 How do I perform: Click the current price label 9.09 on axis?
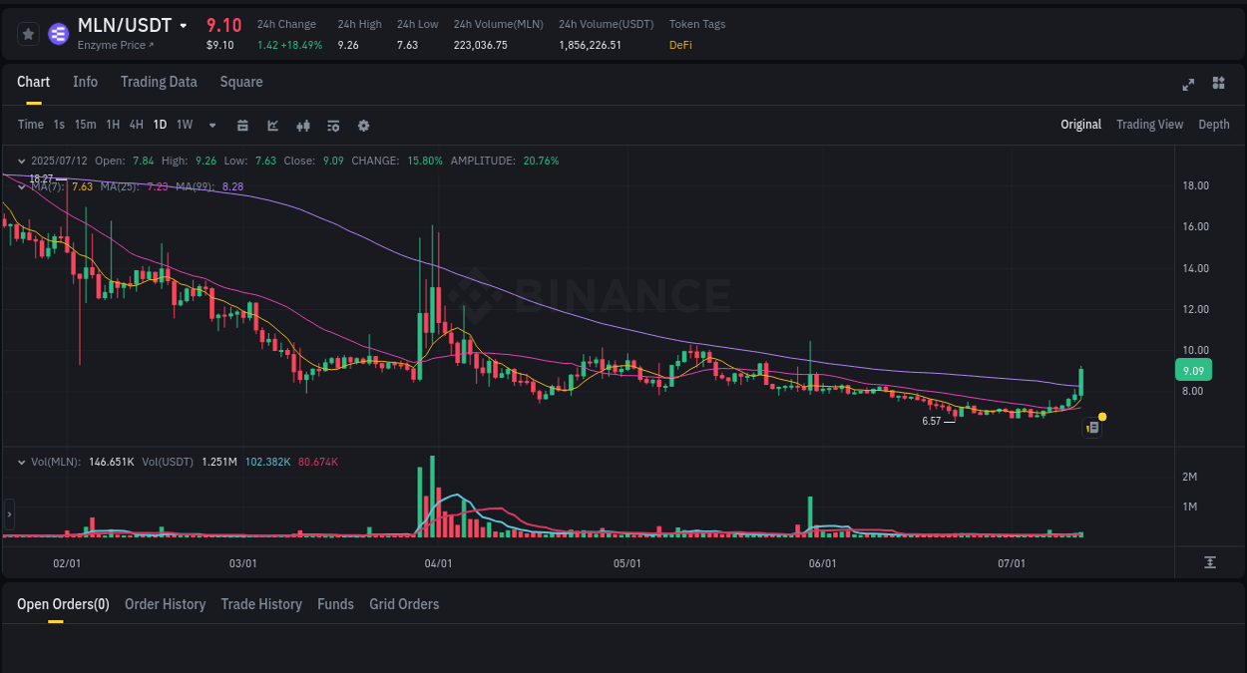point(1192,370)
